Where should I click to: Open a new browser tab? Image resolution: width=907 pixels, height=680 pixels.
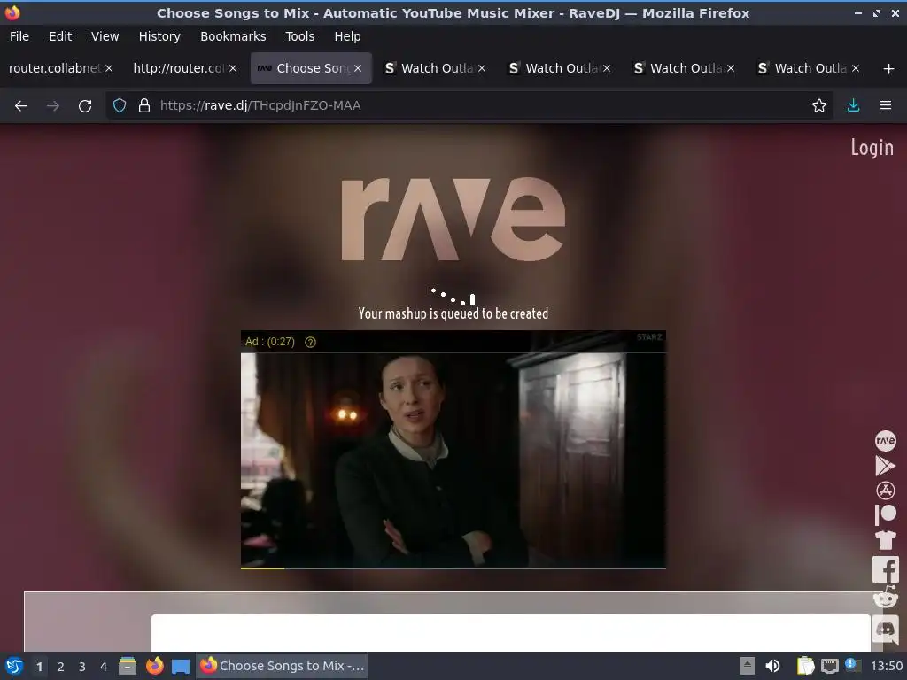pos(889,69)
